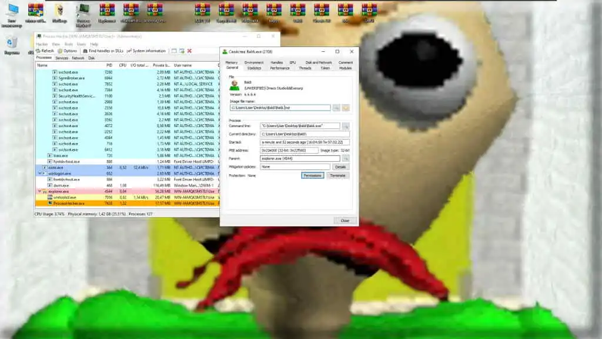Switch to the Services tab
This screenshot has height=339, width=602.
click(62, 58)
